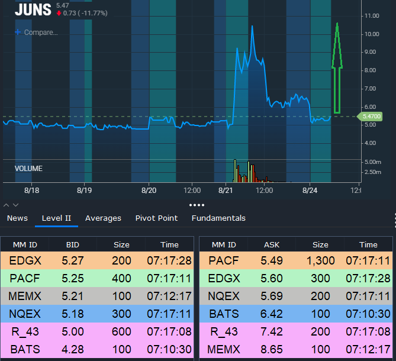The image size is (396, 361).
Task: Click the down chevron below the chart
Action: pyautogui.click(x=15, y=205)
